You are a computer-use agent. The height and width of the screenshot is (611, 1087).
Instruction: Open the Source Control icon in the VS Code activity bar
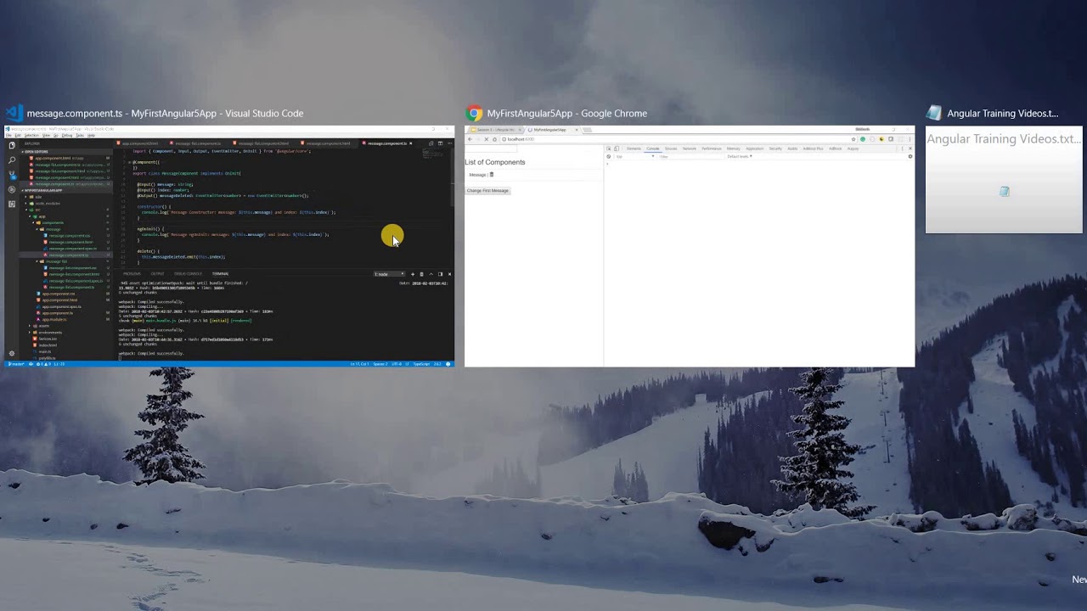pos(12,175)
